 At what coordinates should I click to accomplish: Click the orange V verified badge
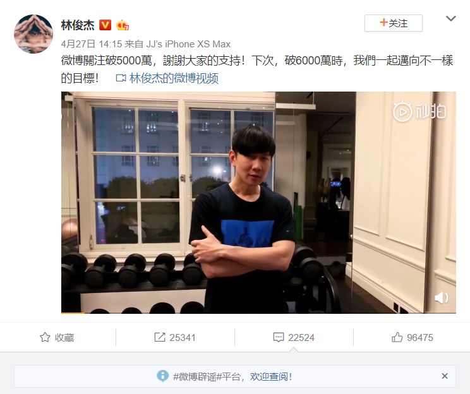[105, 25]
